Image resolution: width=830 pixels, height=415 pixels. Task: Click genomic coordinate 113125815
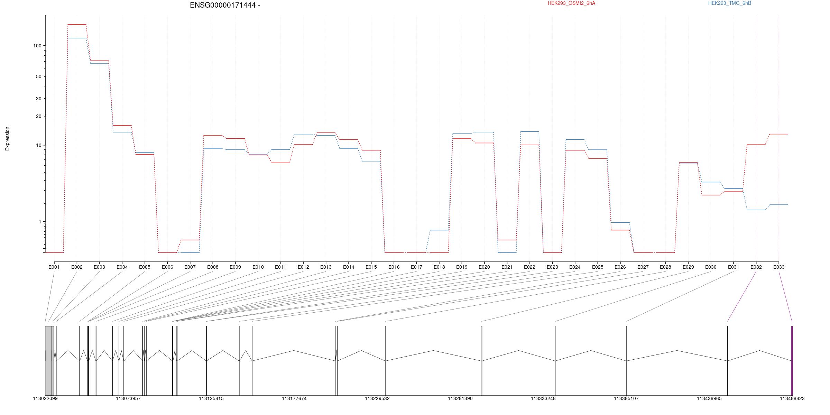coord(211,398)
